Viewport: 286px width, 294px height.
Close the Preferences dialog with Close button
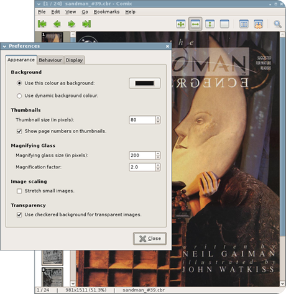pyautogui.click(x=150, y=239)
